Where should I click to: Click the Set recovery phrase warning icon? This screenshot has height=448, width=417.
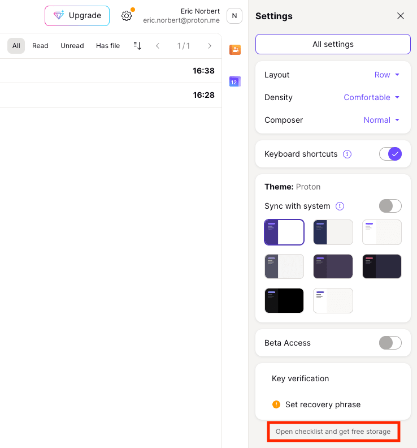[276, 404]
